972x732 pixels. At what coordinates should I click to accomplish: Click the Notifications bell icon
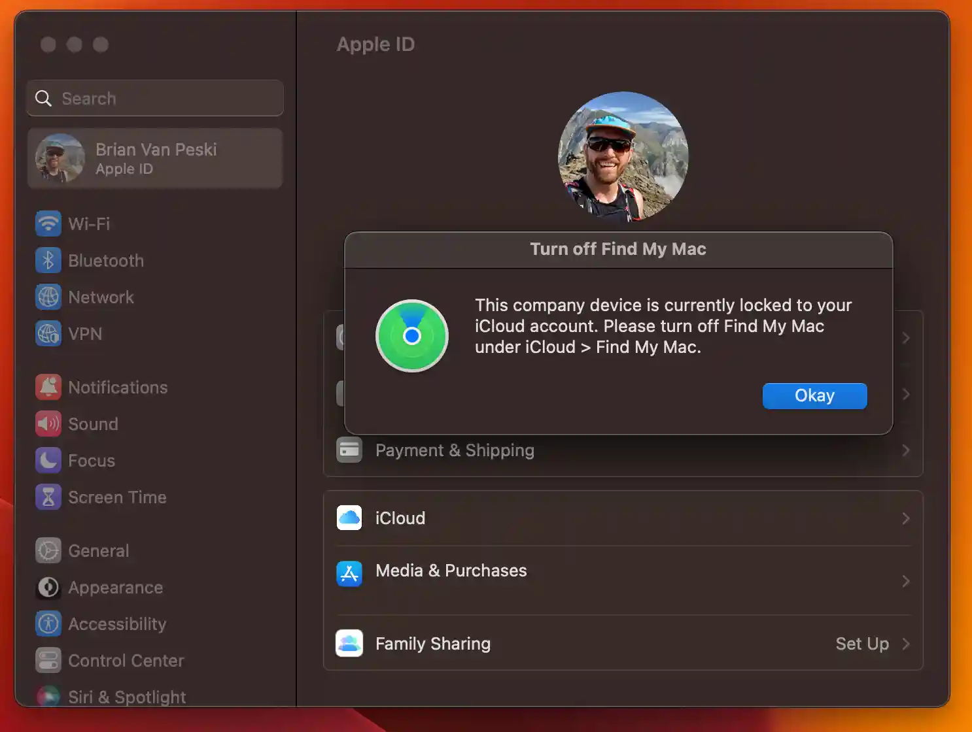pos(48,388)
